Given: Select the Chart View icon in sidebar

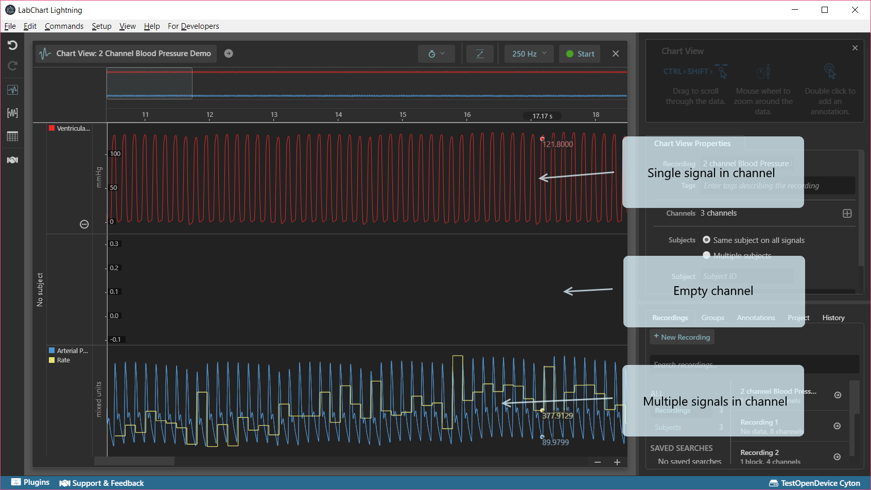Looking at the screenshot, I should [12, 90].
